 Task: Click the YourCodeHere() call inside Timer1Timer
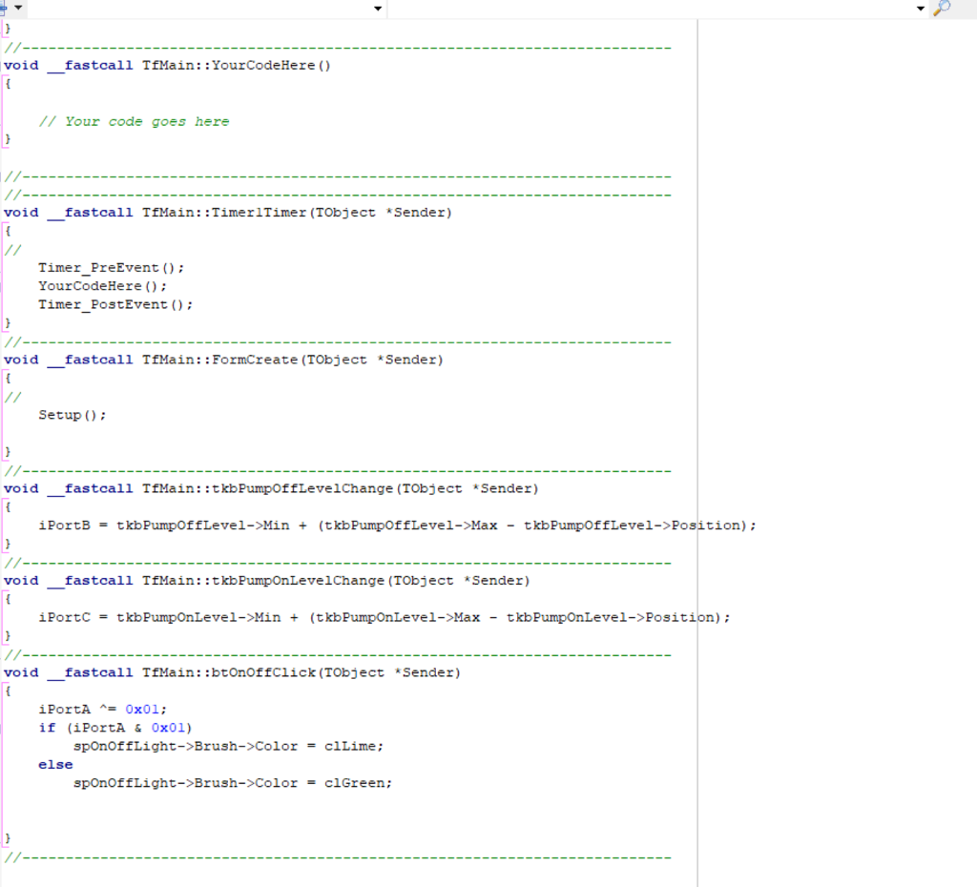[x=102, y=285]
